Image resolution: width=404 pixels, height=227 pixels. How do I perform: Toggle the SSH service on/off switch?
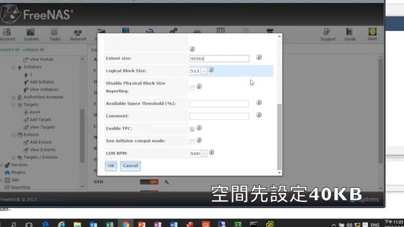[x=149, y=182]
